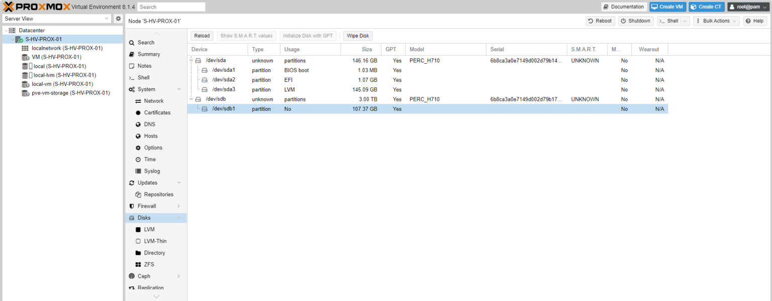Click the gear icon beside Server View
Screen dimensions: 772x301
click(118, 18)
